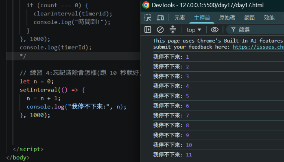Place cursor on setInterval in editor
This screenshot has height=162, width=284.
tap(39, 90)
